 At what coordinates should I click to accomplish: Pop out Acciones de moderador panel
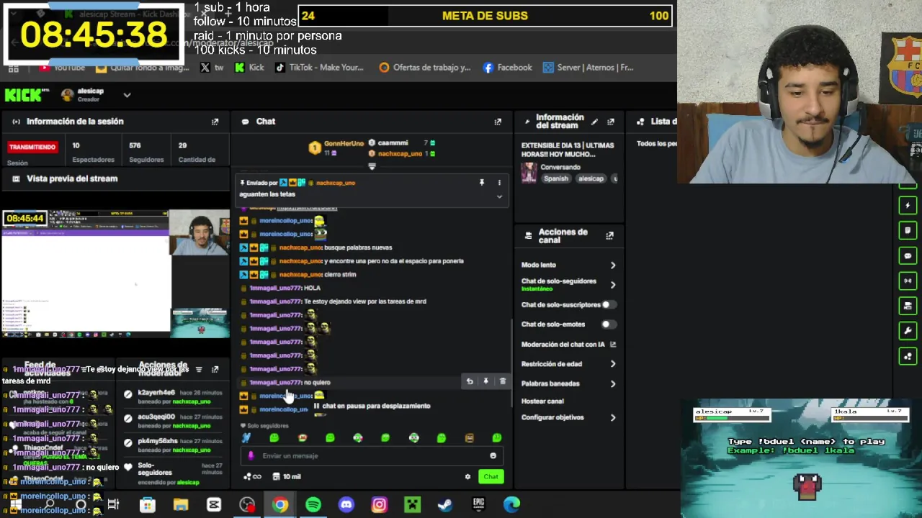point(215,369)
